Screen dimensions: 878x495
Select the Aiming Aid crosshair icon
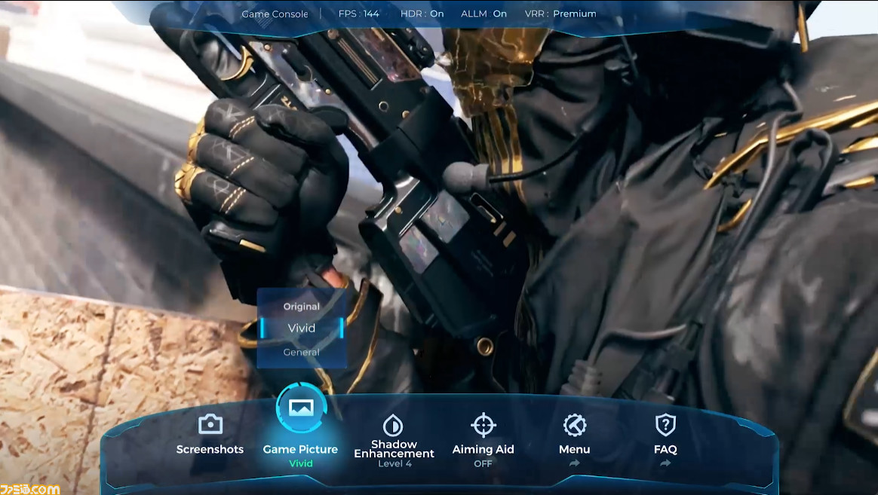[484, 425]
